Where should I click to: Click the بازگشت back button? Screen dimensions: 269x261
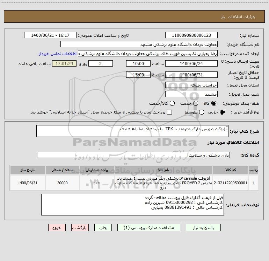80,228
